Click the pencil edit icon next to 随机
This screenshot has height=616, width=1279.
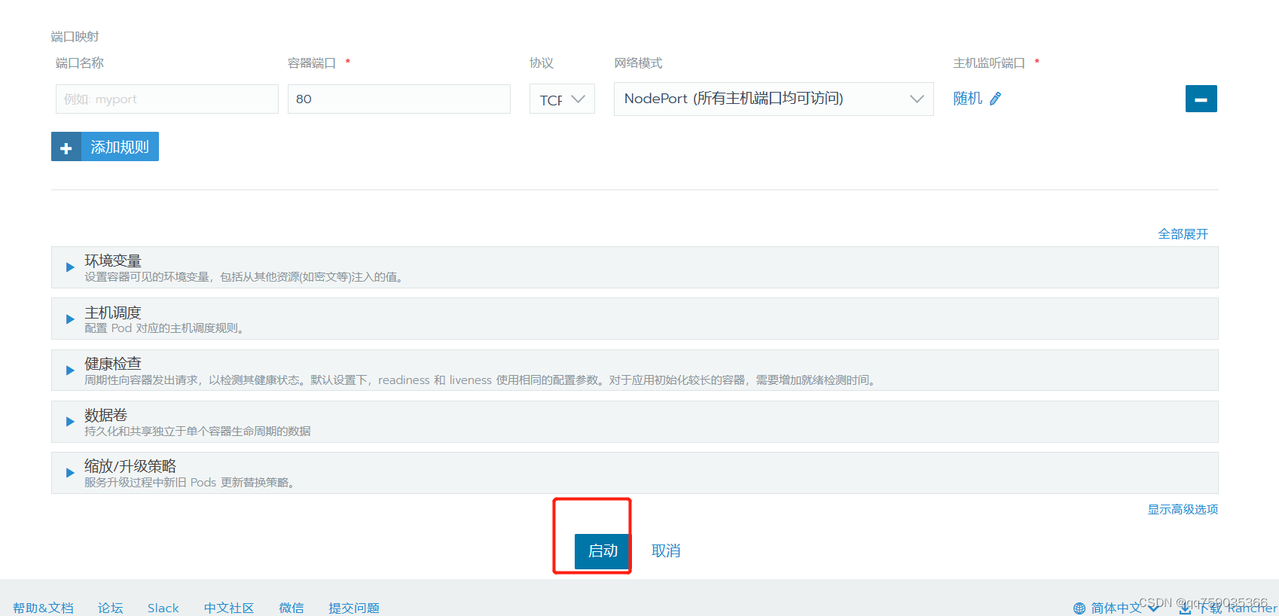pyautogui.click(x=995, y=99)
